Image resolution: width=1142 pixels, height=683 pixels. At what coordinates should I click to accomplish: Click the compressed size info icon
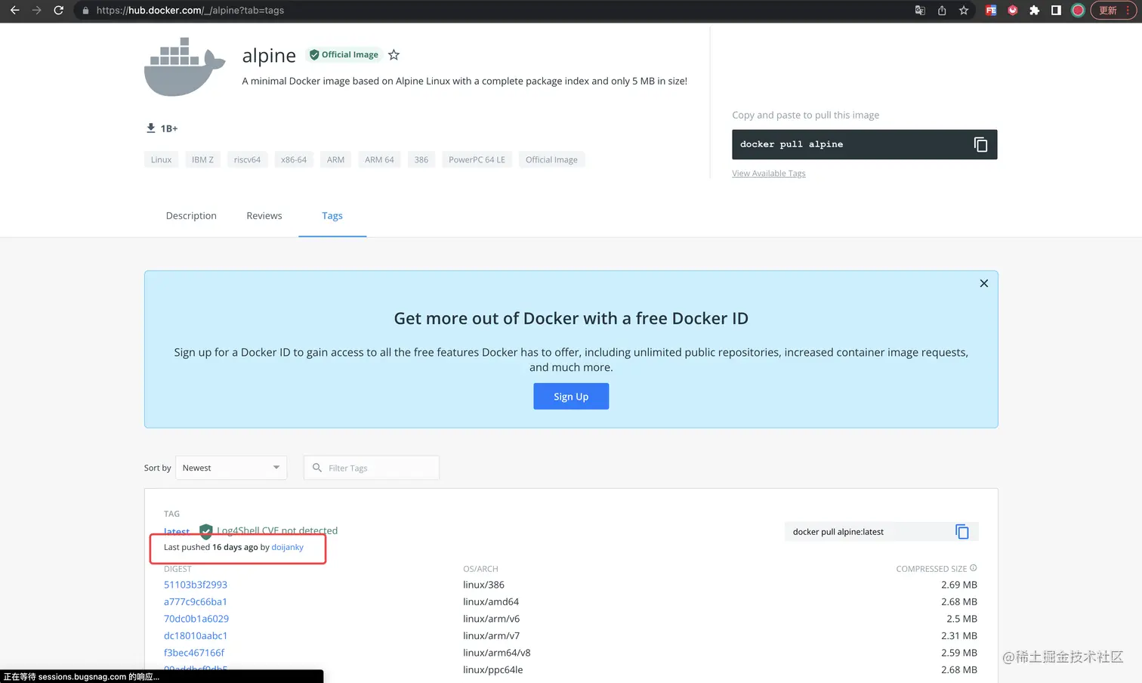click(x=974, y=568)
